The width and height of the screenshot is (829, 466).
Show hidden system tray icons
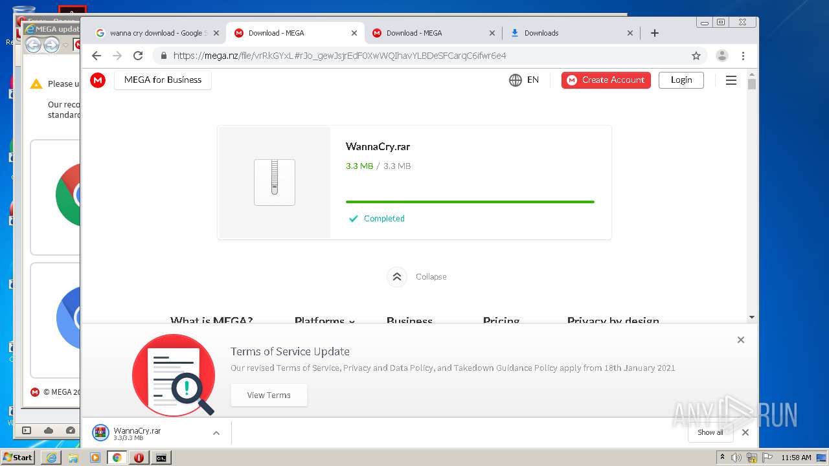[x=722, y=458]
